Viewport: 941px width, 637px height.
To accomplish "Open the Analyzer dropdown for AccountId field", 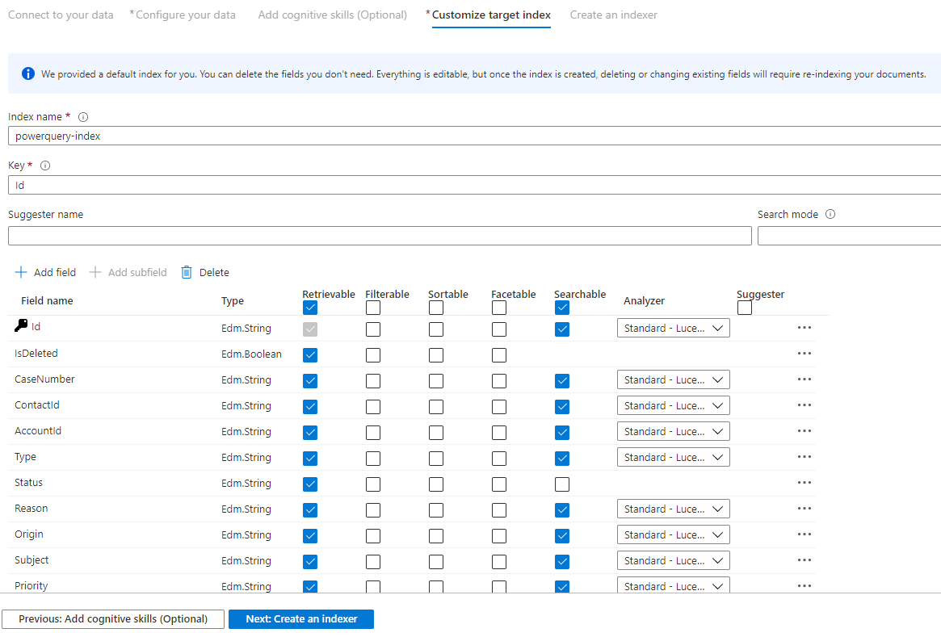I will click(x=674, y=431).
